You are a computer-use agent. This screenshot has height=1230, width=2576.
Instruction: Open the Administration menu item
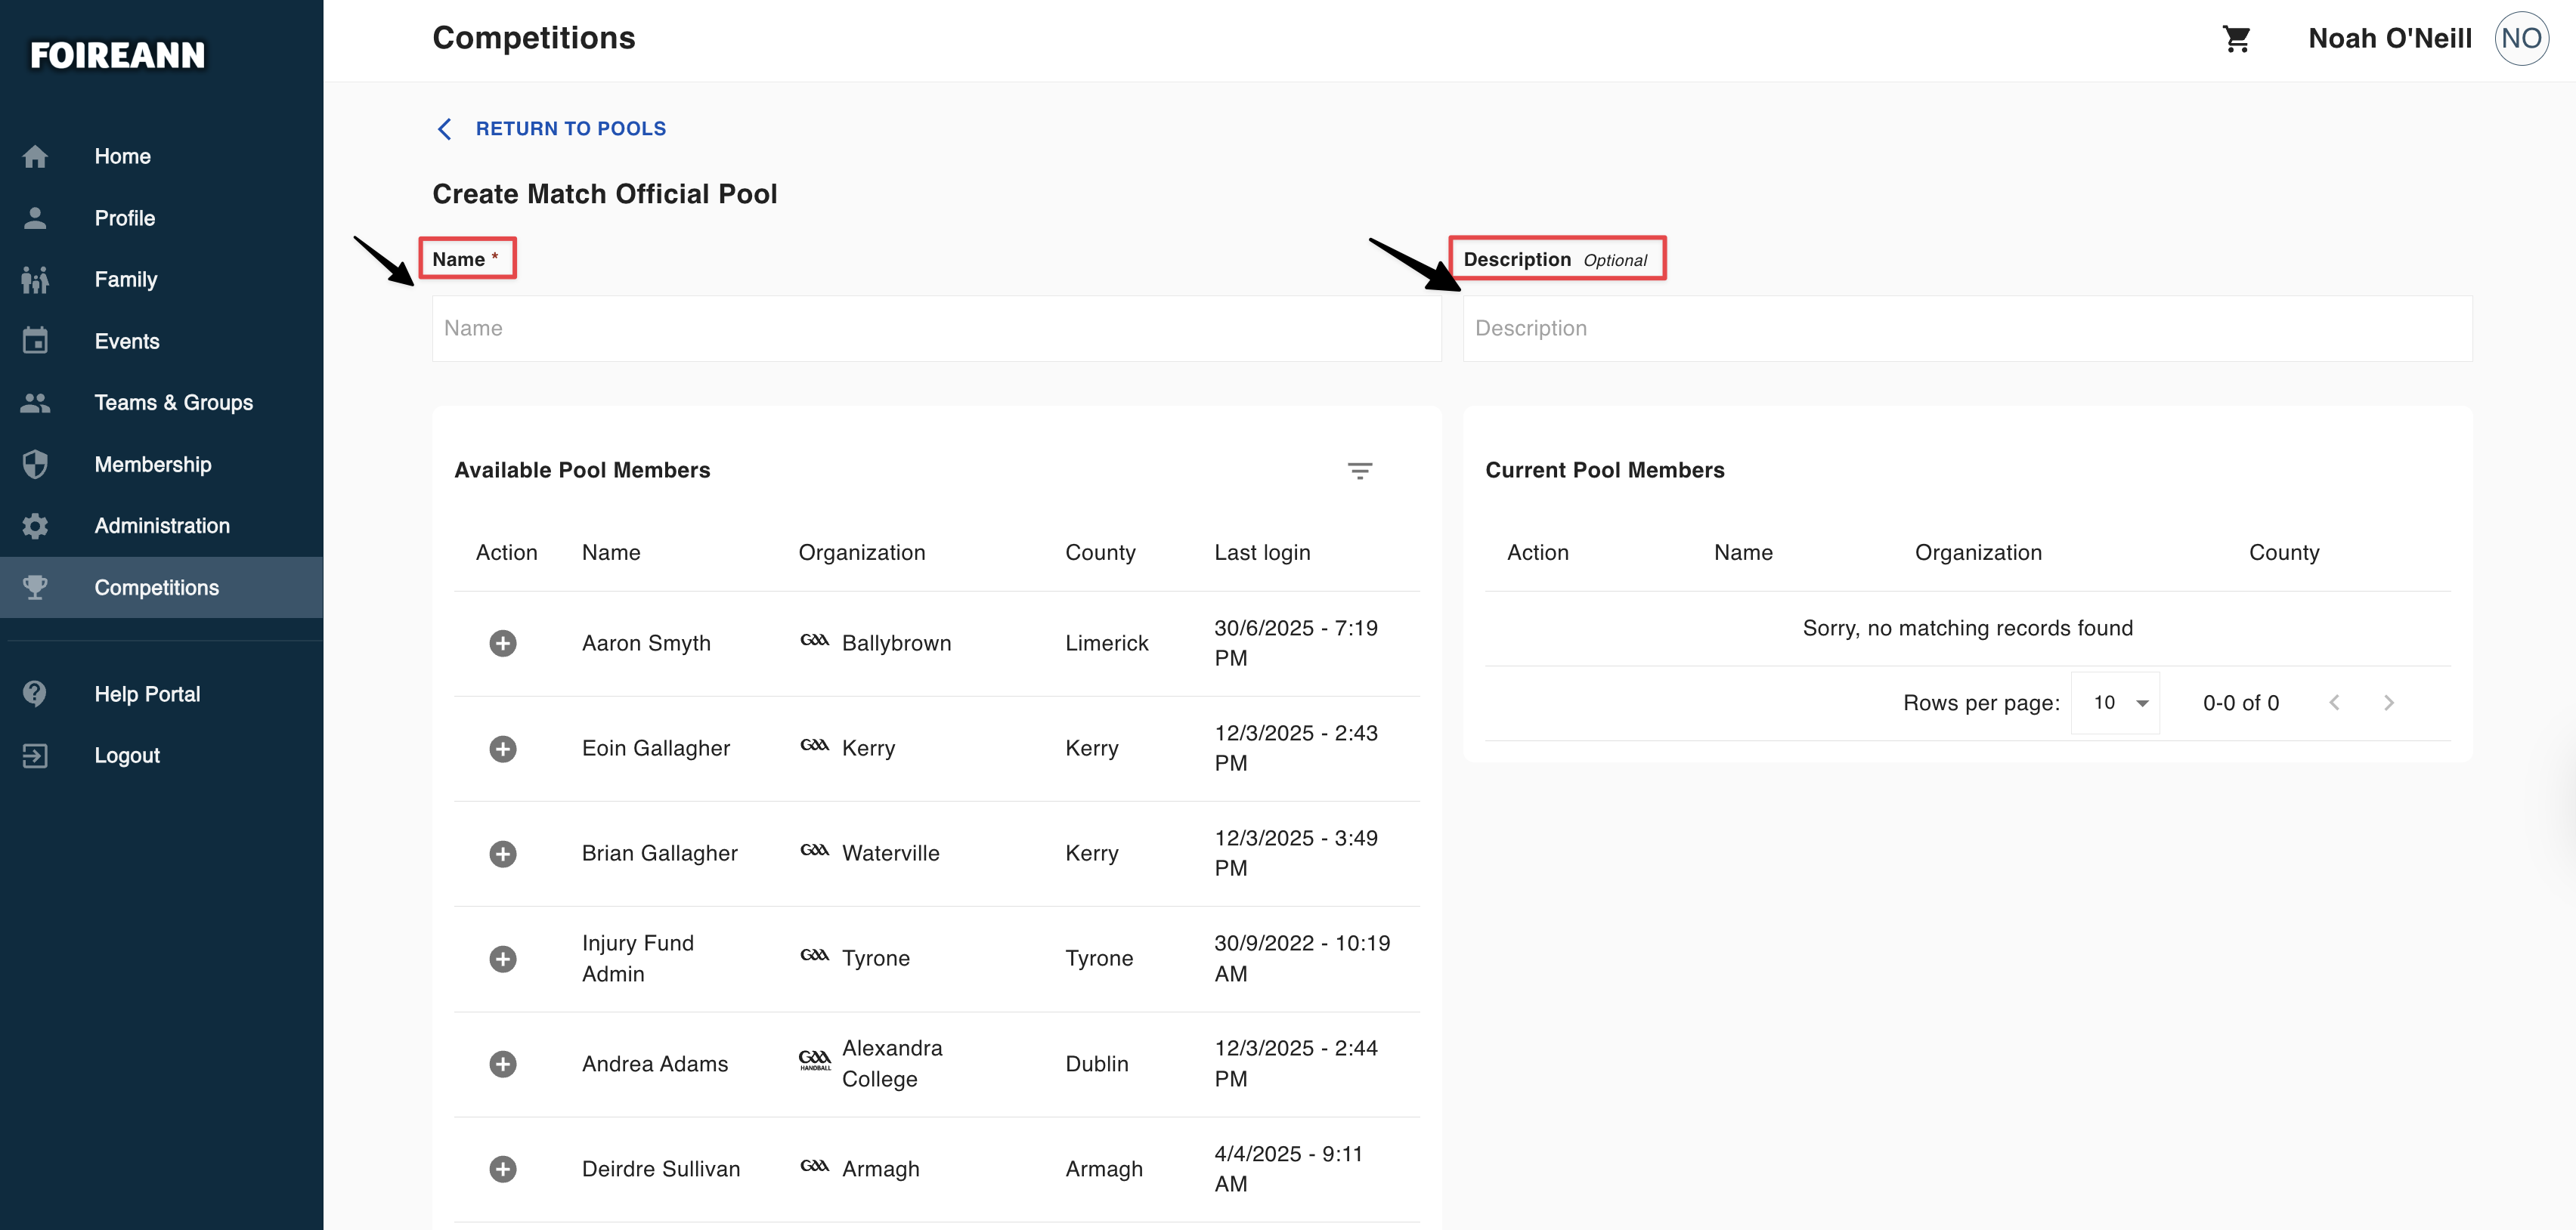tap(161, 526)
